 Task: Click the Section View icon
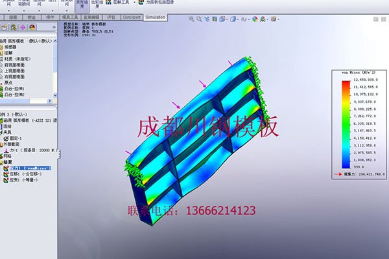215,19
